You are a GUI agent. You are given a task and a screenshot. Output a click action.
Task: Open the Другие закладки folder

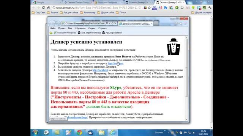201,12
